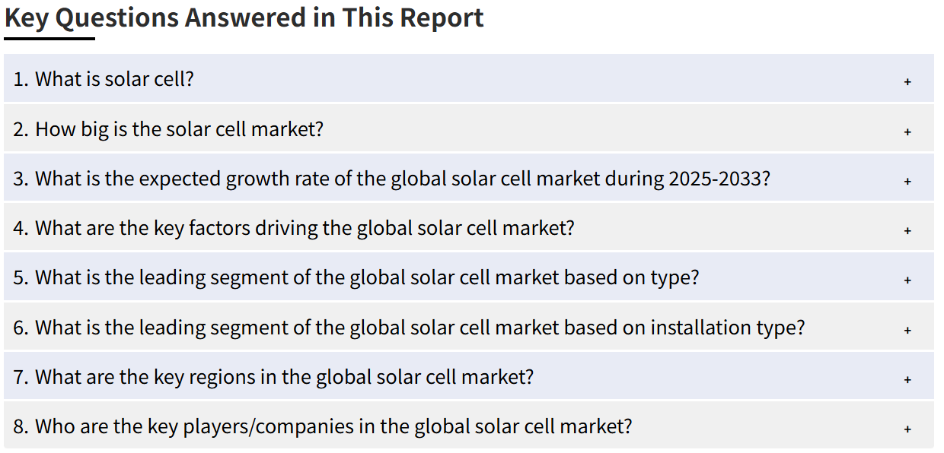The image size is (944, 453).
Task: Click the black underline below the heading
Action: point(49,38)
